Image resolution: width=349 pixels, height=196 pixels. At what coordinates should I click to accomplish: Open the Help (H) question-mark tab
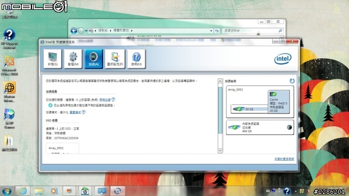(136, 59)
